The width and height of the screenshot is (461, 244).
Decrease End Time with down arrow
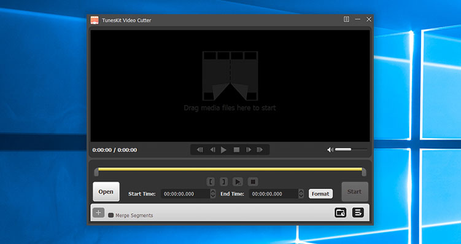pos(301,196)
